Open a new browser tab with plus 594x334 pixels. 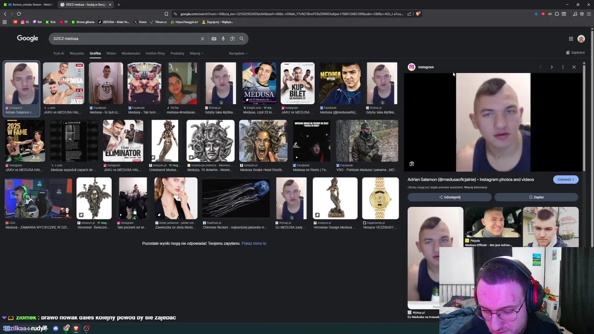point(118,5)
